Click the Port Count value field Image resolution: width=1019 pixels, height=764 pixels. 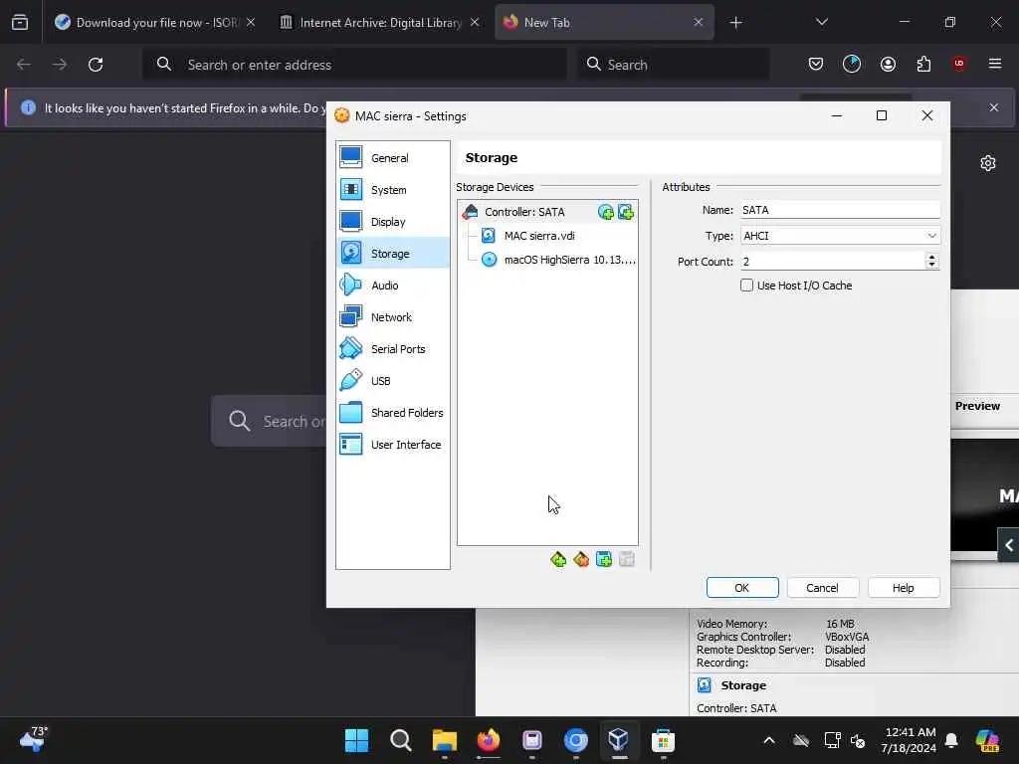(x=833, y=262)
